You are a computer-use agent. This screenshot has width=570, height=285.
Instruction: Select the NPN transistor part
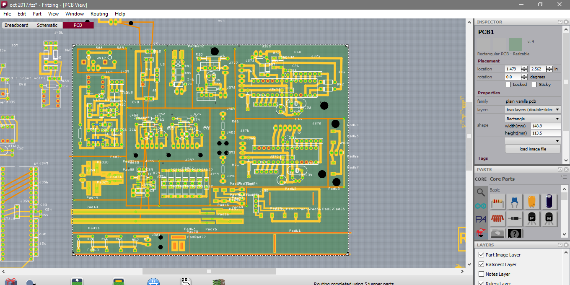pyautogui.click(x=549, y=218)
